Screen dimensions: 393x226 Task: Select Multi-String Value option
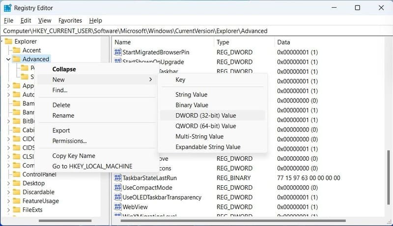coord(213,136)
